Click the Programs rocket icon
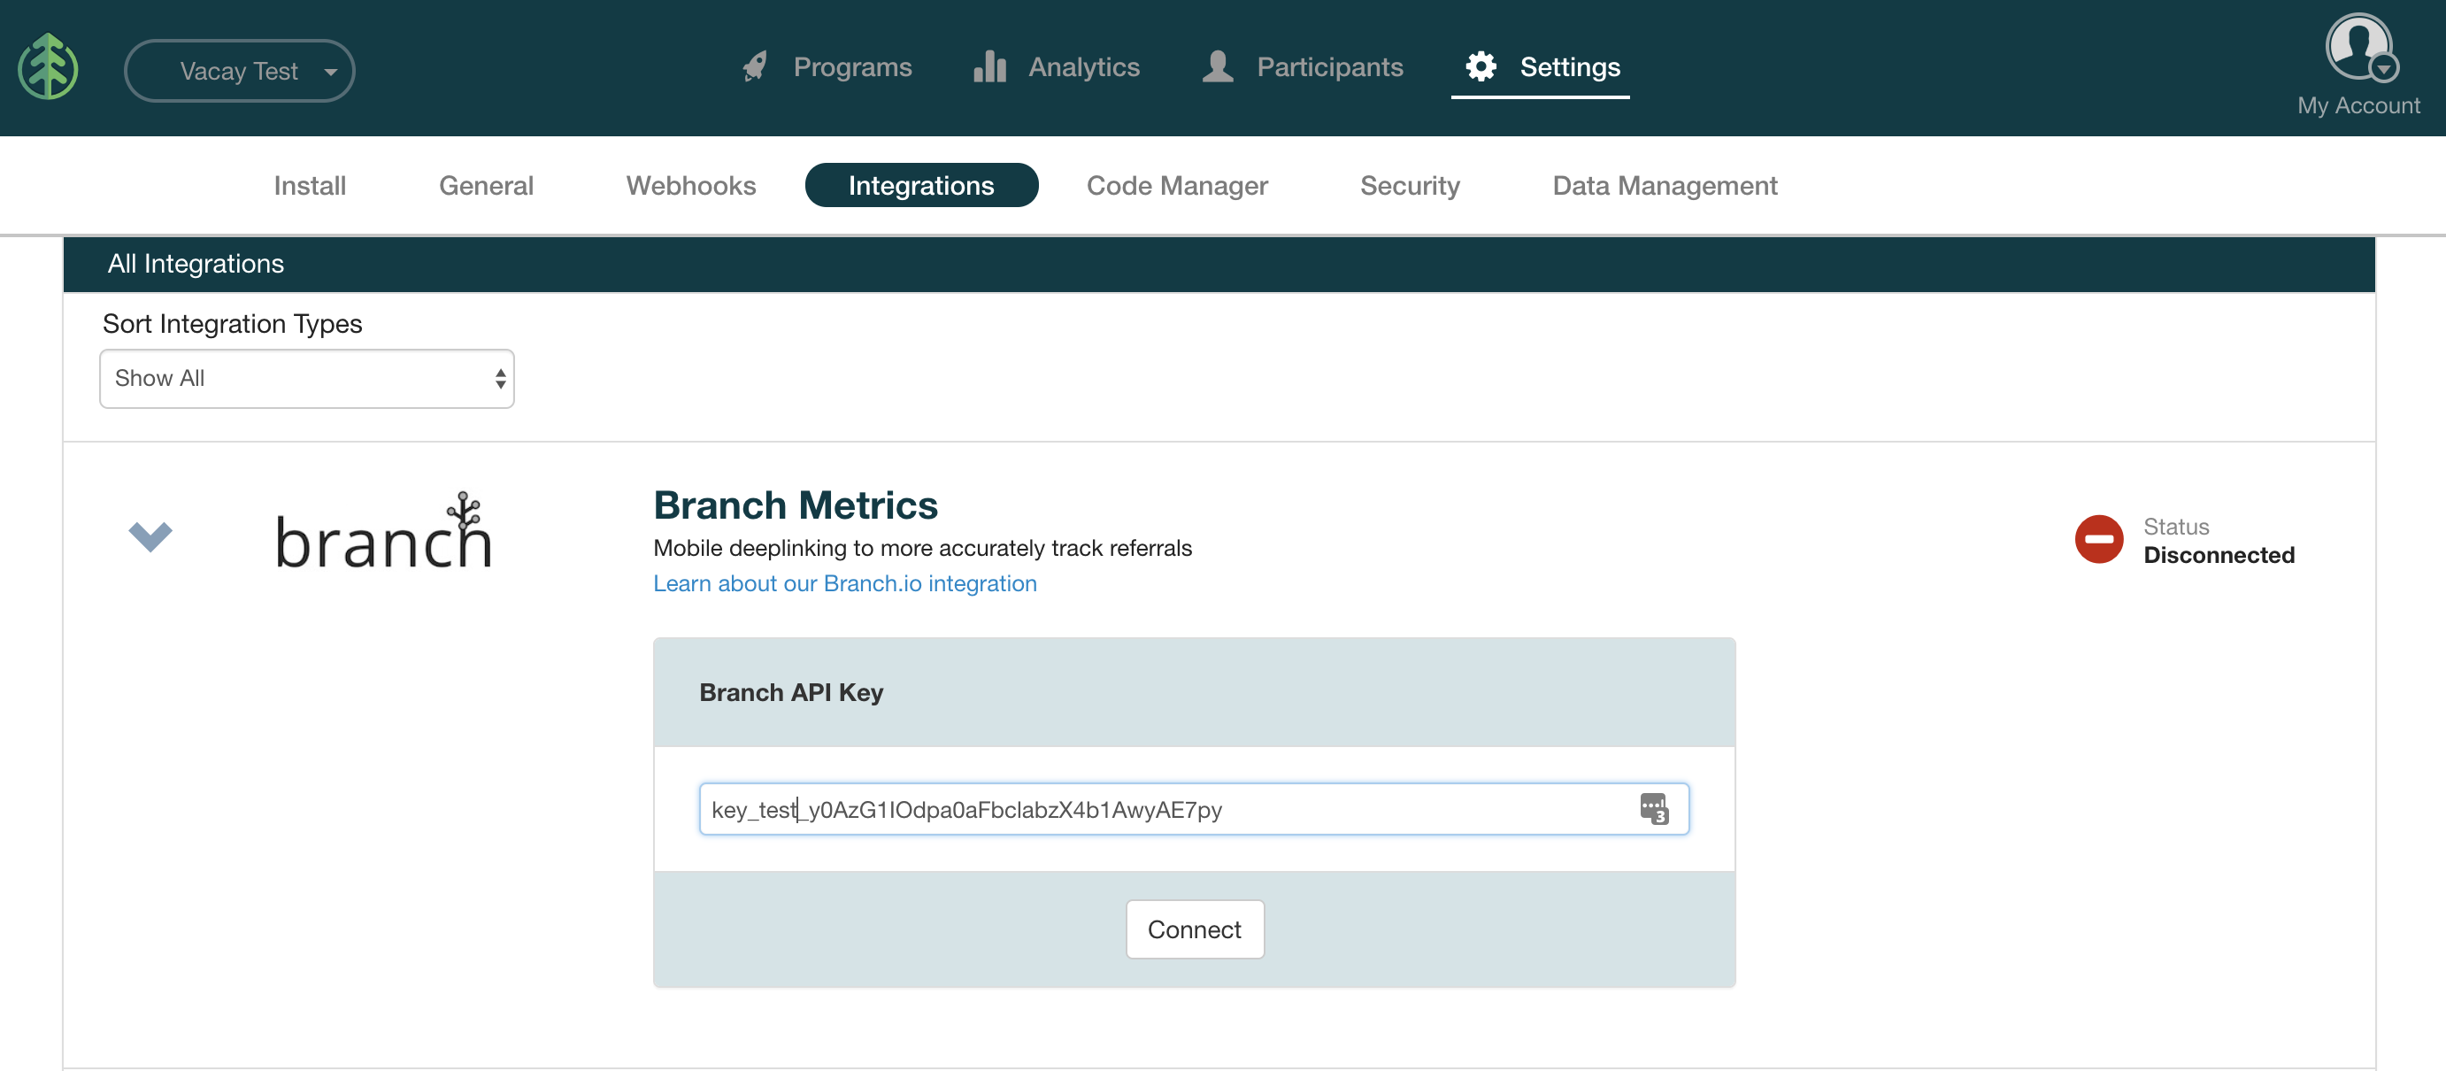 [755, 66]
